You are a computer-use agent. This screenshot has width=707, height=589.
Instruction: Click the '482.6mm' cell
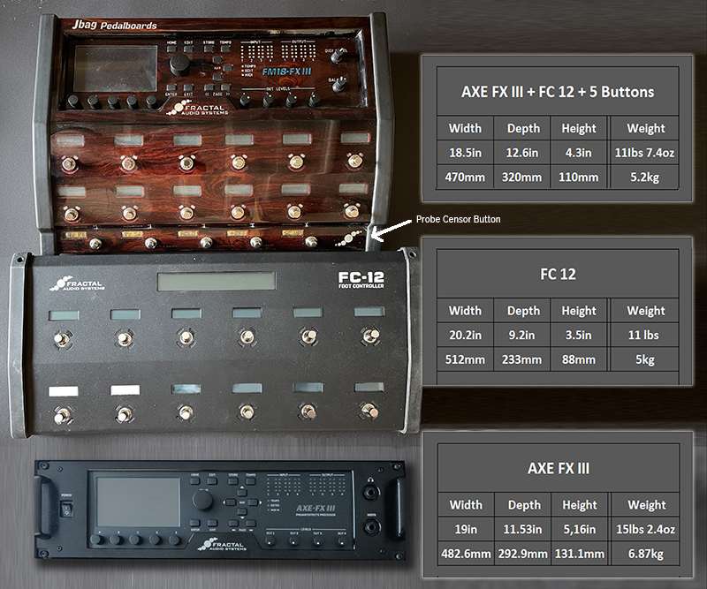pyautogui.click(x=466, y=554)
